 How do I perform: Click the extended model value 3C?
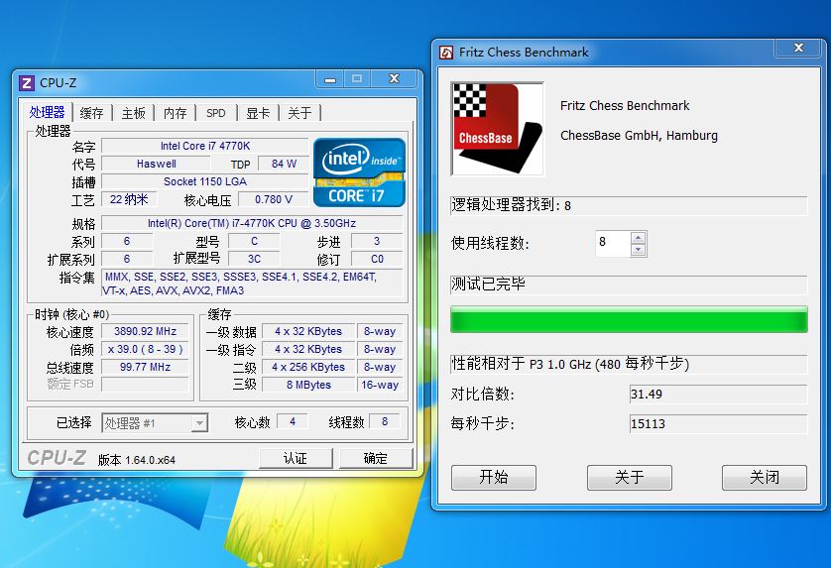coord(254,259)
